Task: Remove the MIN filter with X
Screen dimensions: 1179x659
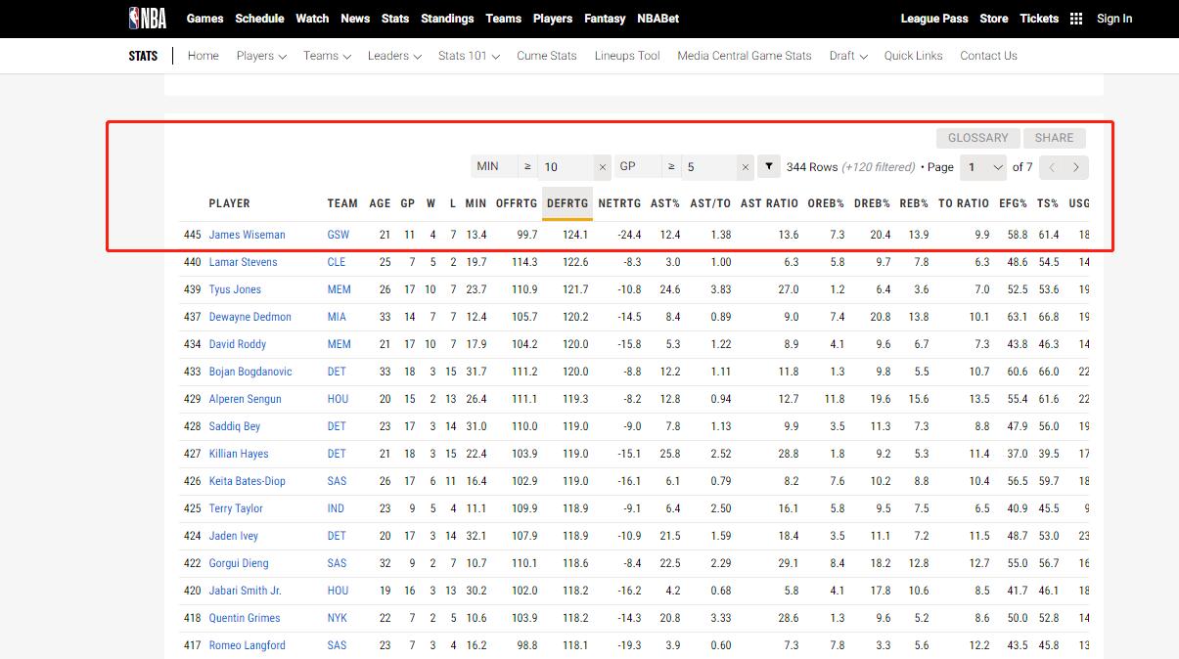Action: click(603, 167)
